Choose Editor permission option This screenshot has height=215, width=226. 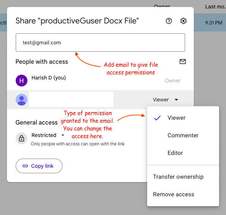pyautogui.click(x=183, y=153)
